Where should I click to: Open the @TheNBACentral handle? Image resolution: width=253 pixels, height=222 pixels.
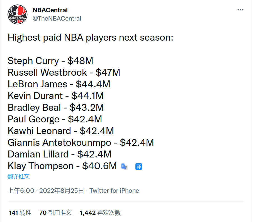point(57,19)
